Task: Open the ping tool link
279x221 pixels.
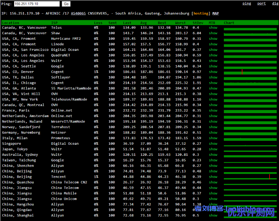Action: point(247,4)
